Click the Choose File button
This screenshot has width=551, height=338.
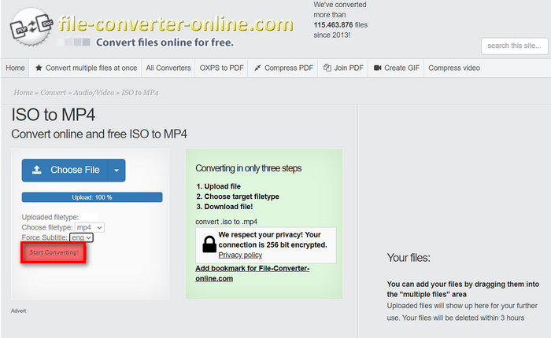pyautogui.click(x=65, y=171)
